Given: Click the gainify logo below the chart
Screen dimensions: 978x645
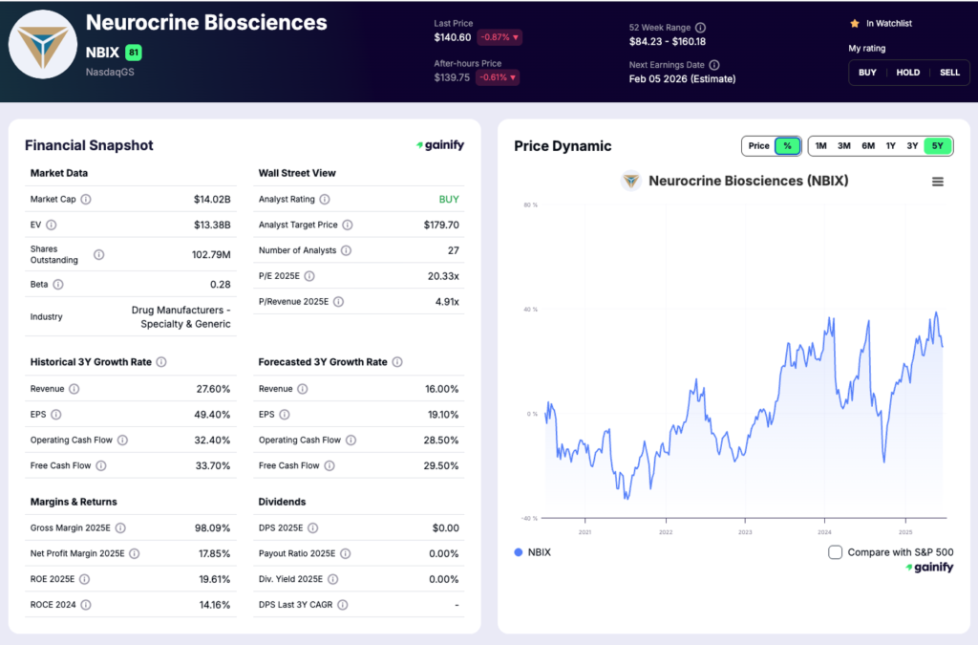Looking at the screenshot, I should [929, 567].
